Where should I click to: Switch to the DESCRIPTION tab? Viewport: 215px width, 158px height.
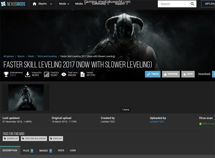(10, 151)
